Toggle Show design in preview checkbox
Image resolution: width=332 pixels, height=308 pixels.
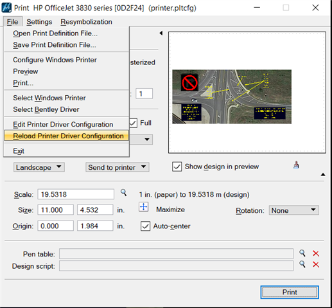pyautogui.click(x=177, y=167)
